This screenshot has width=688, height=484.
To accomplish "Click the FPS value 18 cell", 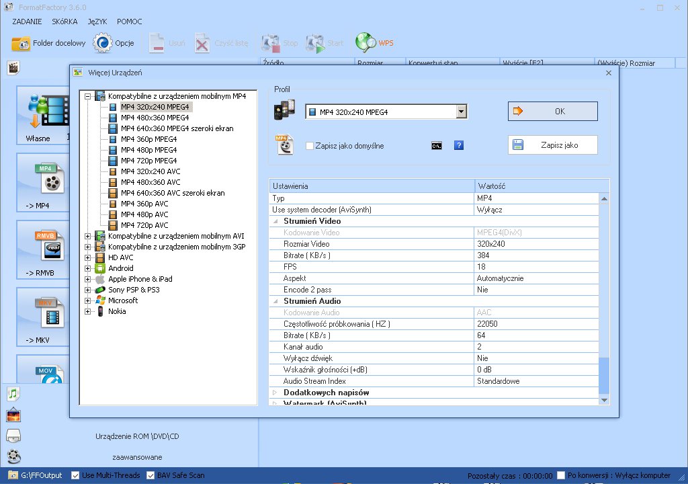I will 536,267.
